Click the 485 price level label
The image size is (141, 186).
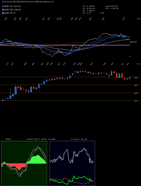(x=136, y=78)
